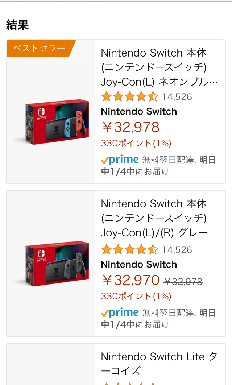Tap the prime logo on first listing
Image resolution: width=232 pixels, height=385 pixels.
click(120, 160)
